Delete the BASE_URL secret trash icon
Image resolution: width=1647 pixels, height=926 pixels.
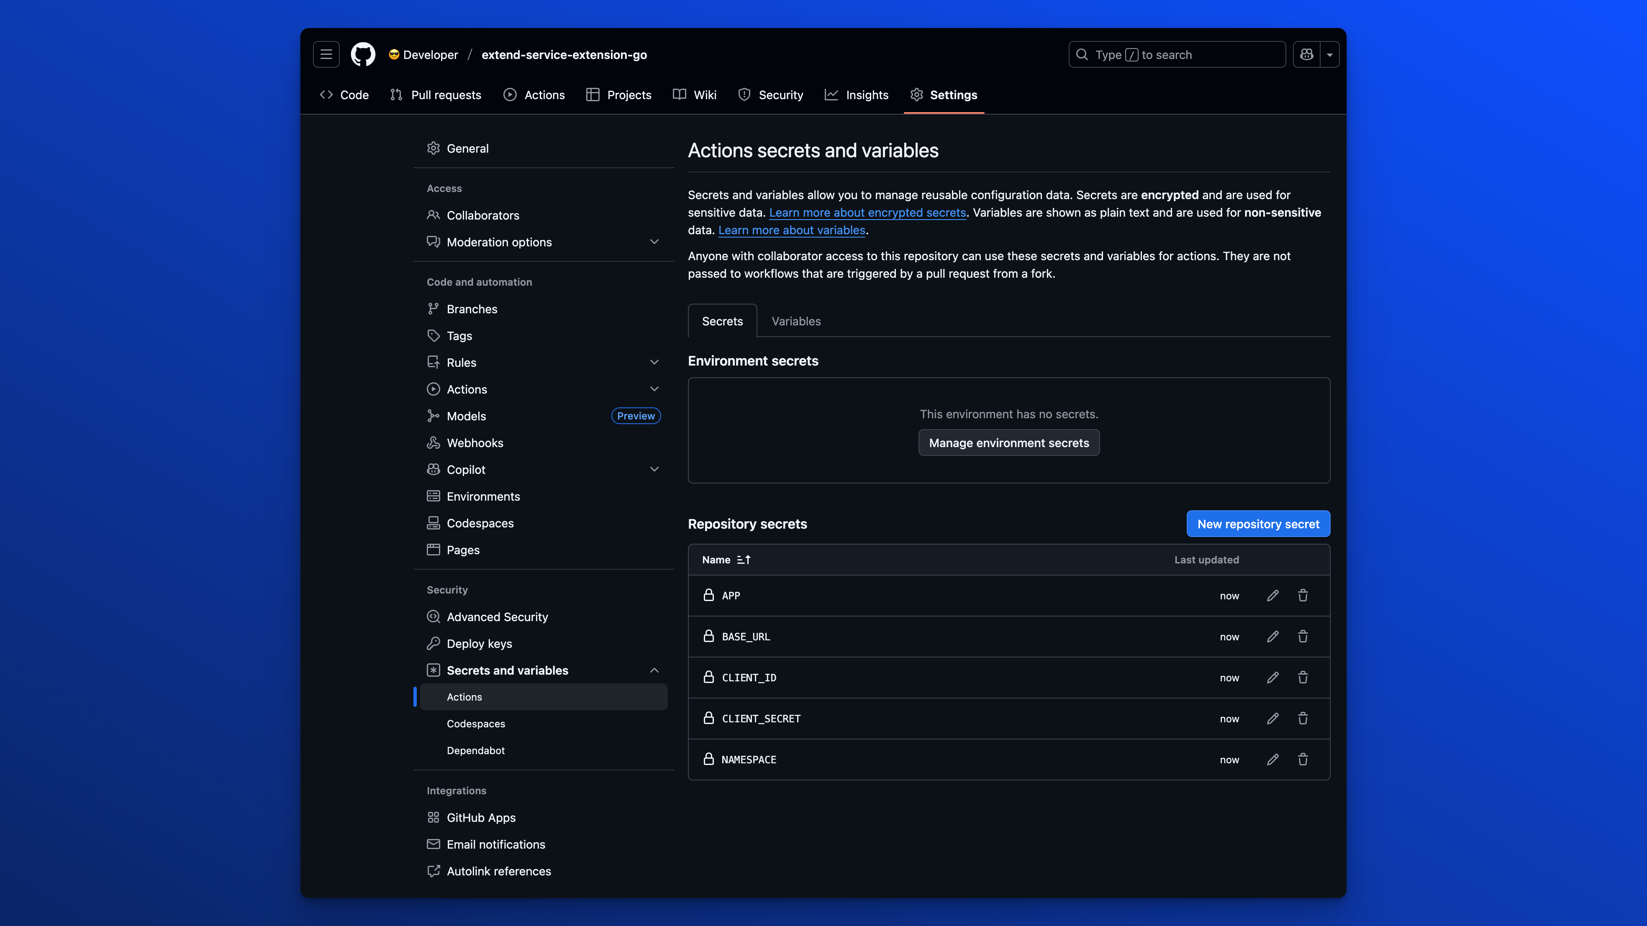pyautogui.click(x=1302, y=637)
